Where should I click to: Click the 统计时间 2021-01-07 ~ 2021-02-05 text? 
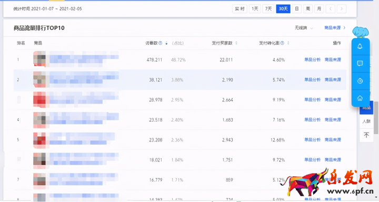pos(47,9)
